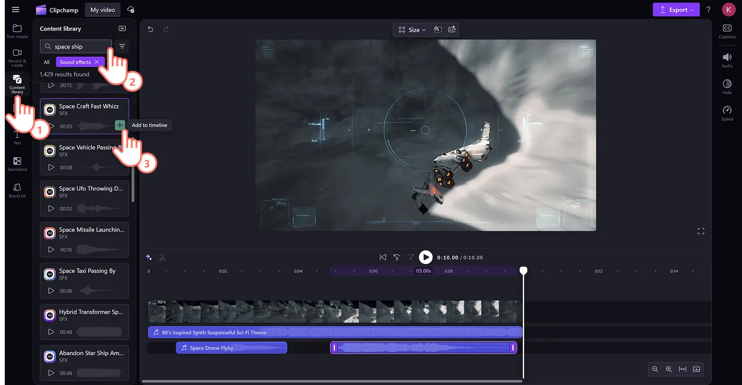Image resolution: width=742 pixels, height=385 pixels.
Task: Click the My video title tab
Action: tap(103, 10)
